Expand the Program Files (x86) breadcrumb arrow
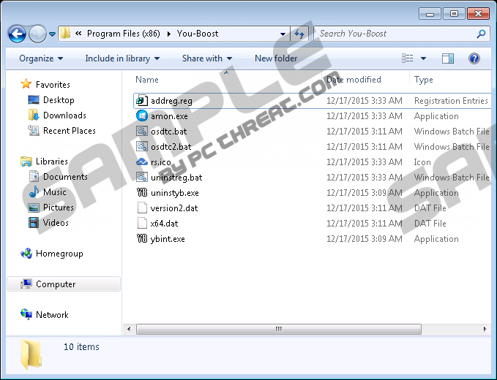The image size is (497, 380). coord(168,34)
